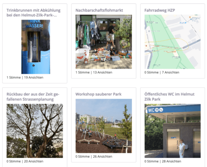
Task: Click the tree branches photo
Action: tap(35, 131)
